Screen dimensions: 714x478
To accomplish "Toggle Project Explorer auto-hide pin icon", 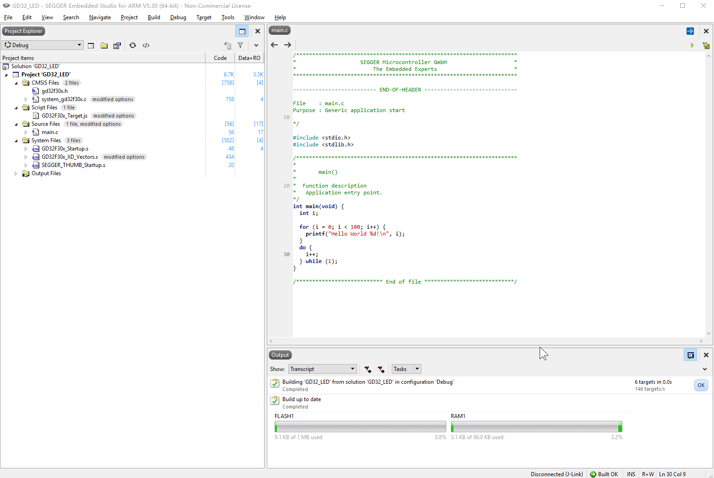I will click(x=242, y=31).
